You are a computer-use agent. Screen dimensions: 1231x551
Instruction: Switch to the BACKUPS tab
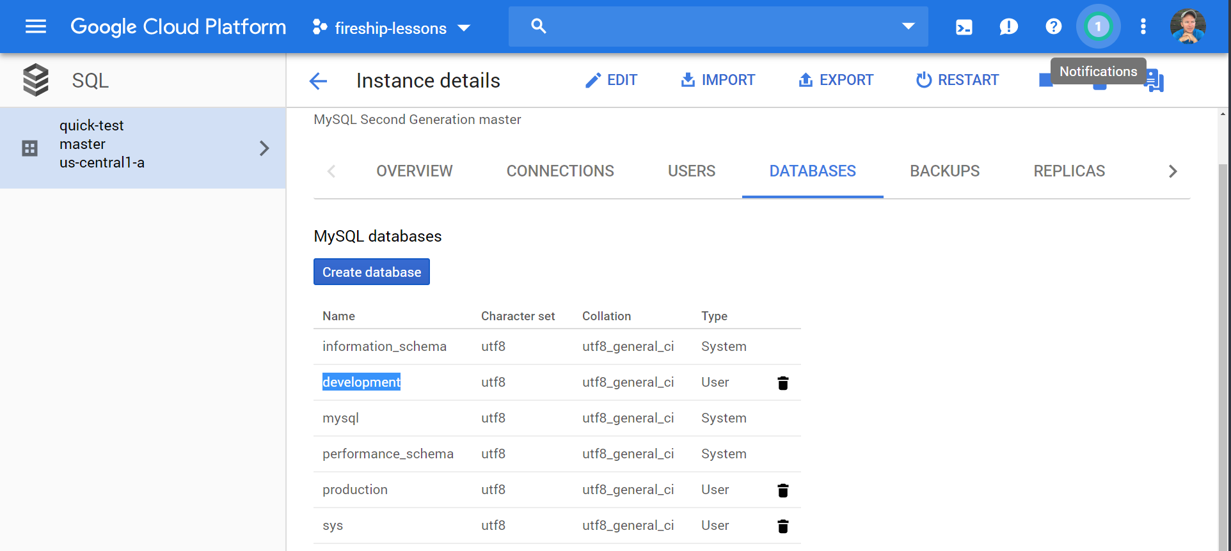[944, 171]
